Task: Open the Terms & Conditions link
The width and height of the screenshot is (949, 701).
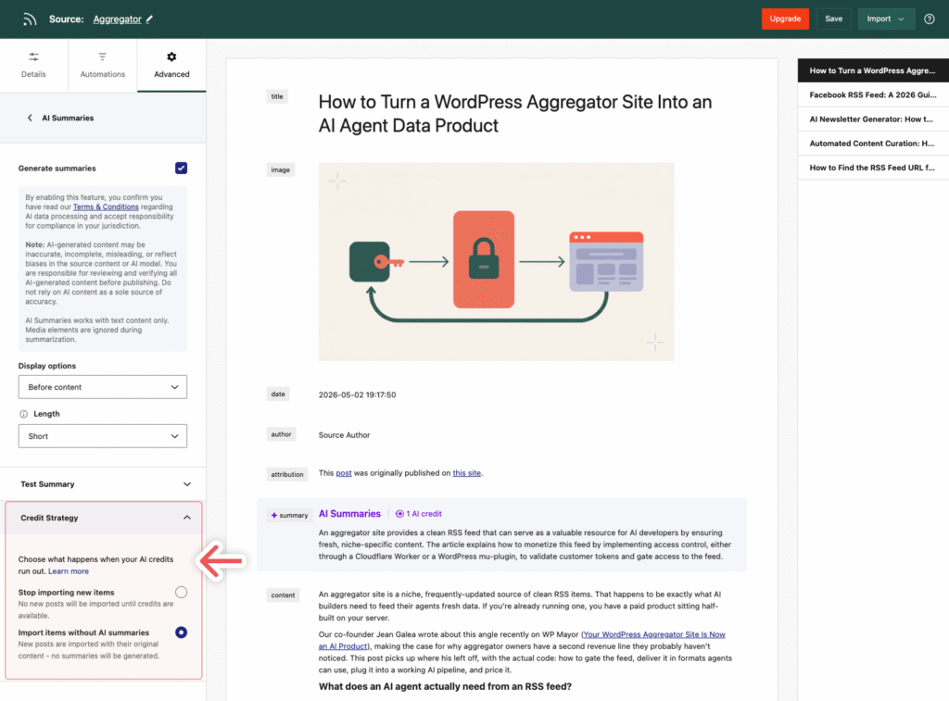Action: point(106,207)
